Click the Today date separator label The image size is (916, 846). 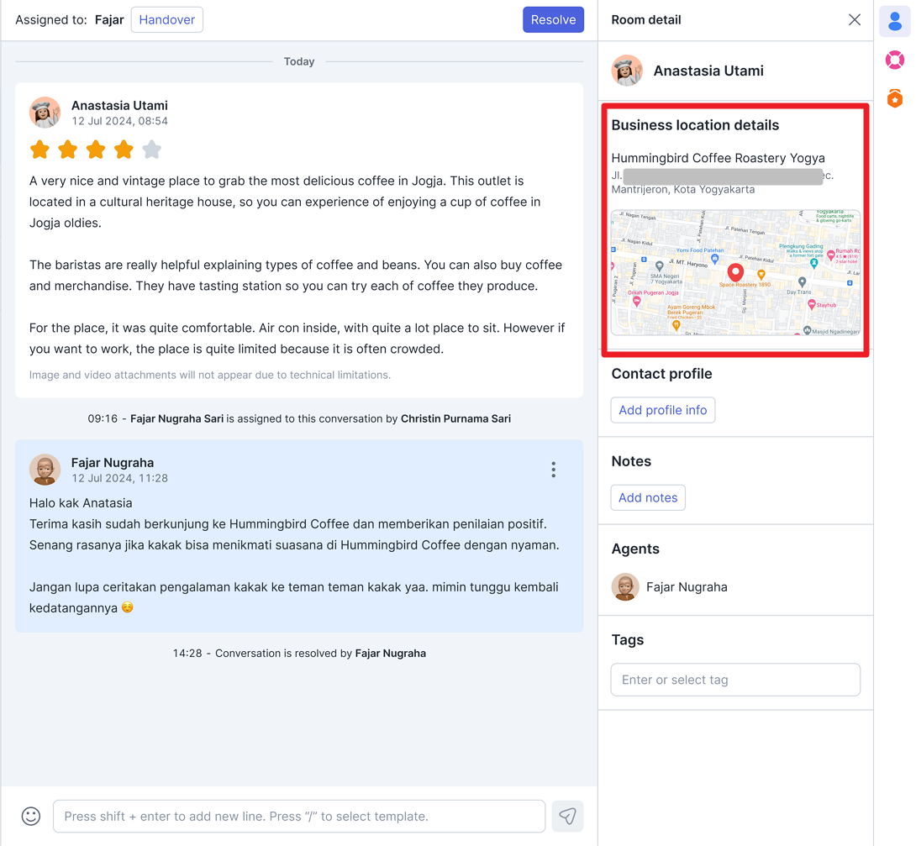299,61
